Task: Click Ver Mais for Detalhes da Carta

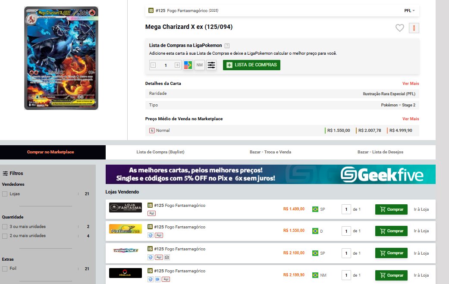Action: (411, 84)
